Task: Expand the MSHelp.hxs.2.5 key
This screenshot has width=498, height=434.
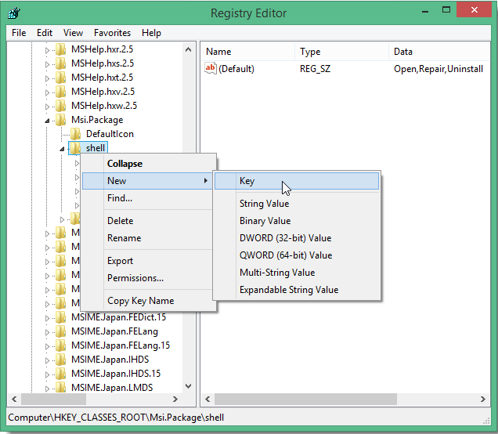Action: pyautogui.click(x=47, y=64)
